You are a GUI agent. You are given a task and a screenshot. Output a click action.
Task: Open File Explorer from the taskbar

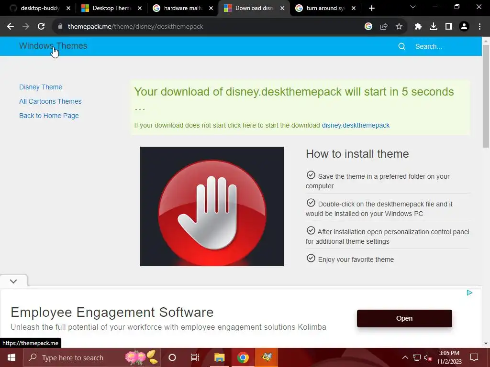(219, 357)
